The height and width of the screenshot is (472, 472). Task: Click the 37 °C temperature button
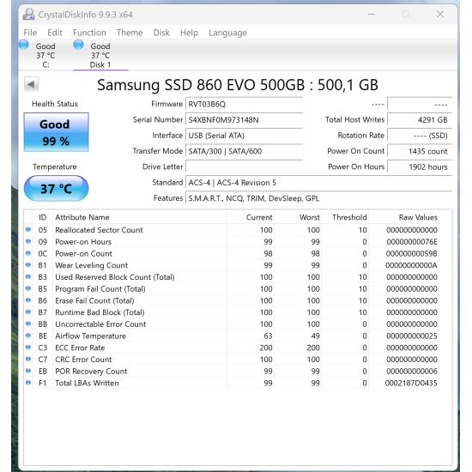[x=56, y=189]
